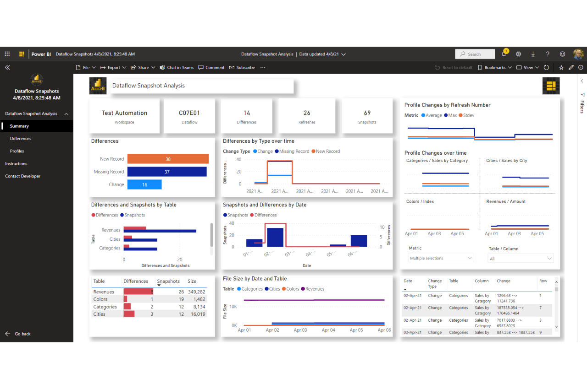Collapse the Dataflow Snapshot Analysis section
This screenshot has width=587, height=389.
click(66, 113)
